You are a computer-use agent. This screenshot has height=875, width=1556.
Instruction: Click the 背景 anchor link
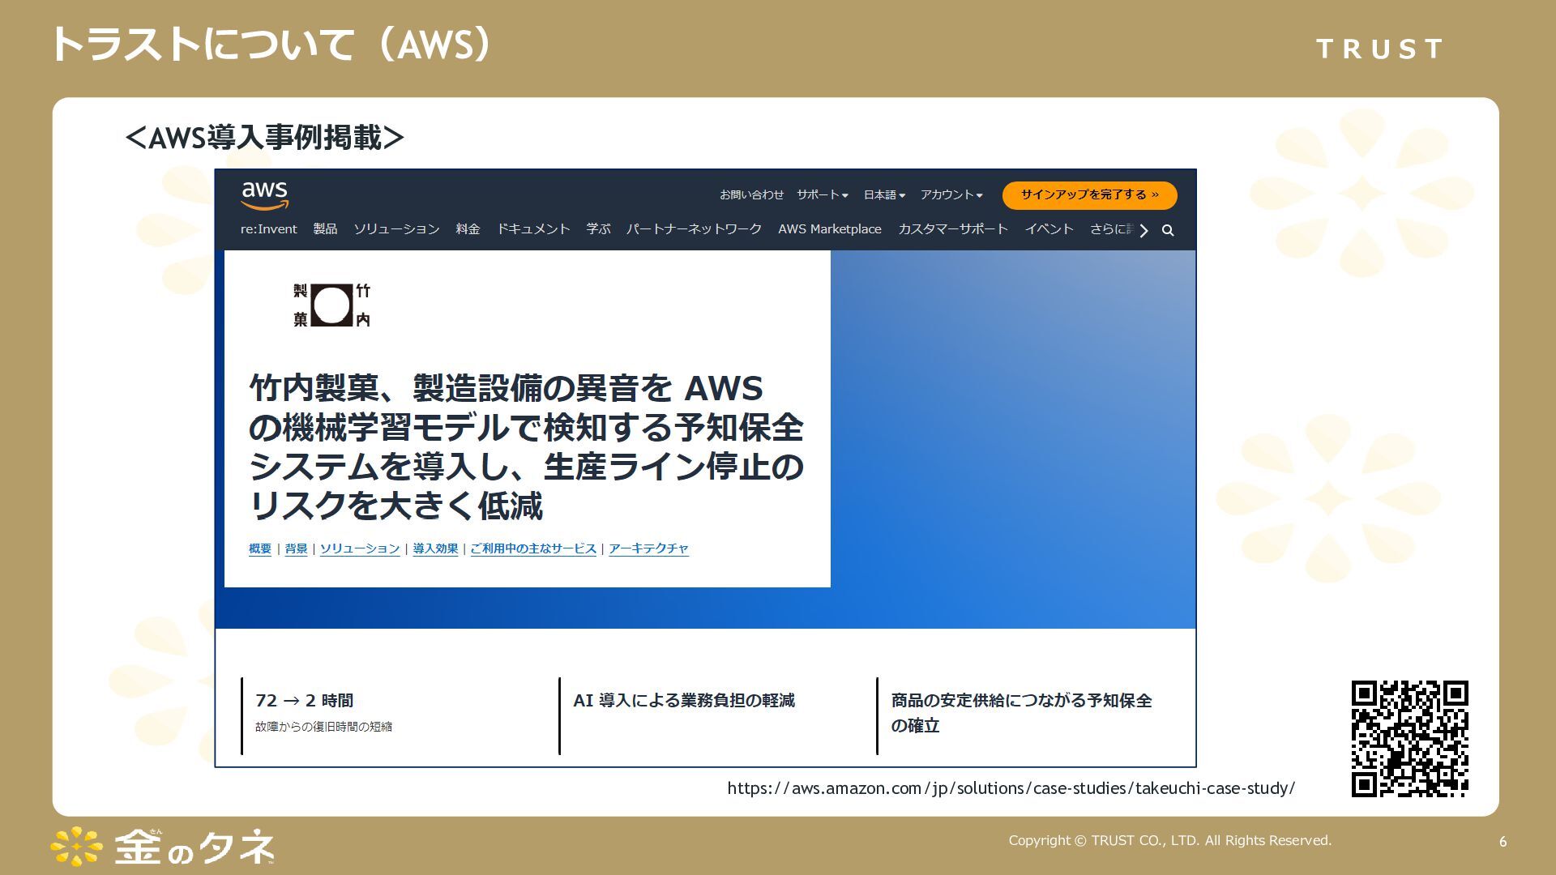(296, 548)
